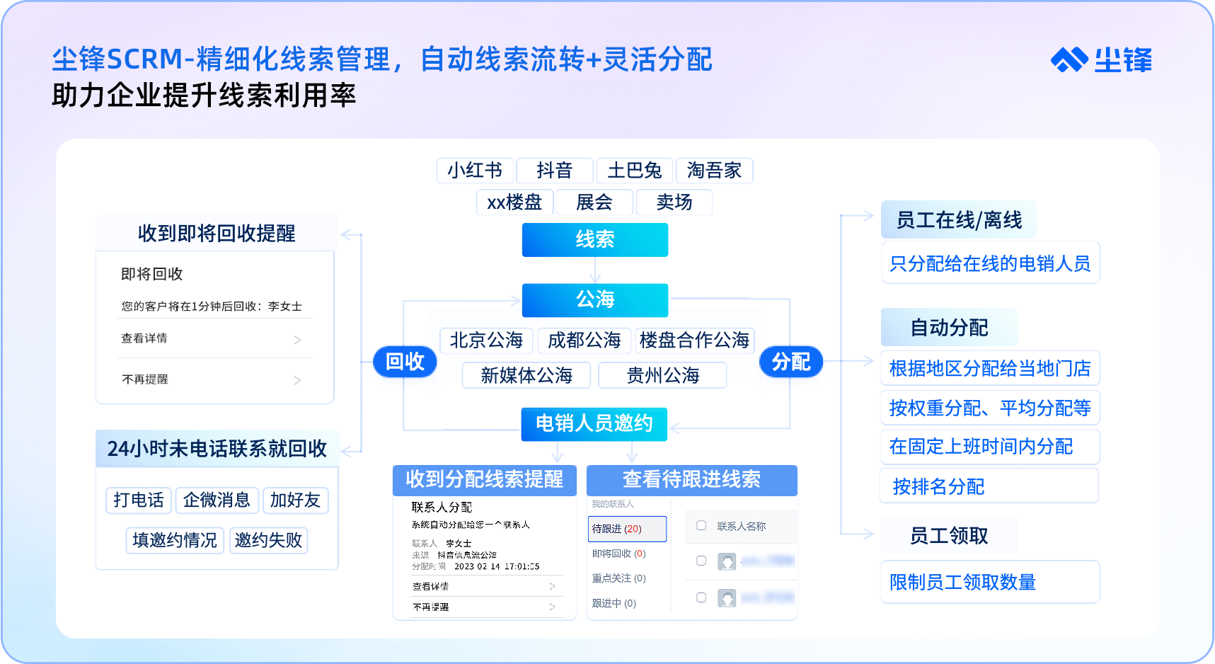Click 不再提醒 arrow in 即将回收 card
Image resolution: width=1215 pixels, height=664 pixels.
pyautogui.click(x=297, y=380)
